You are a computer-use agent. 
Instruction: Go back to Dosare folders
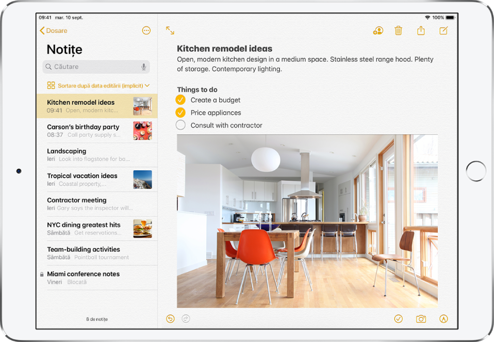[x=54, y=30]
